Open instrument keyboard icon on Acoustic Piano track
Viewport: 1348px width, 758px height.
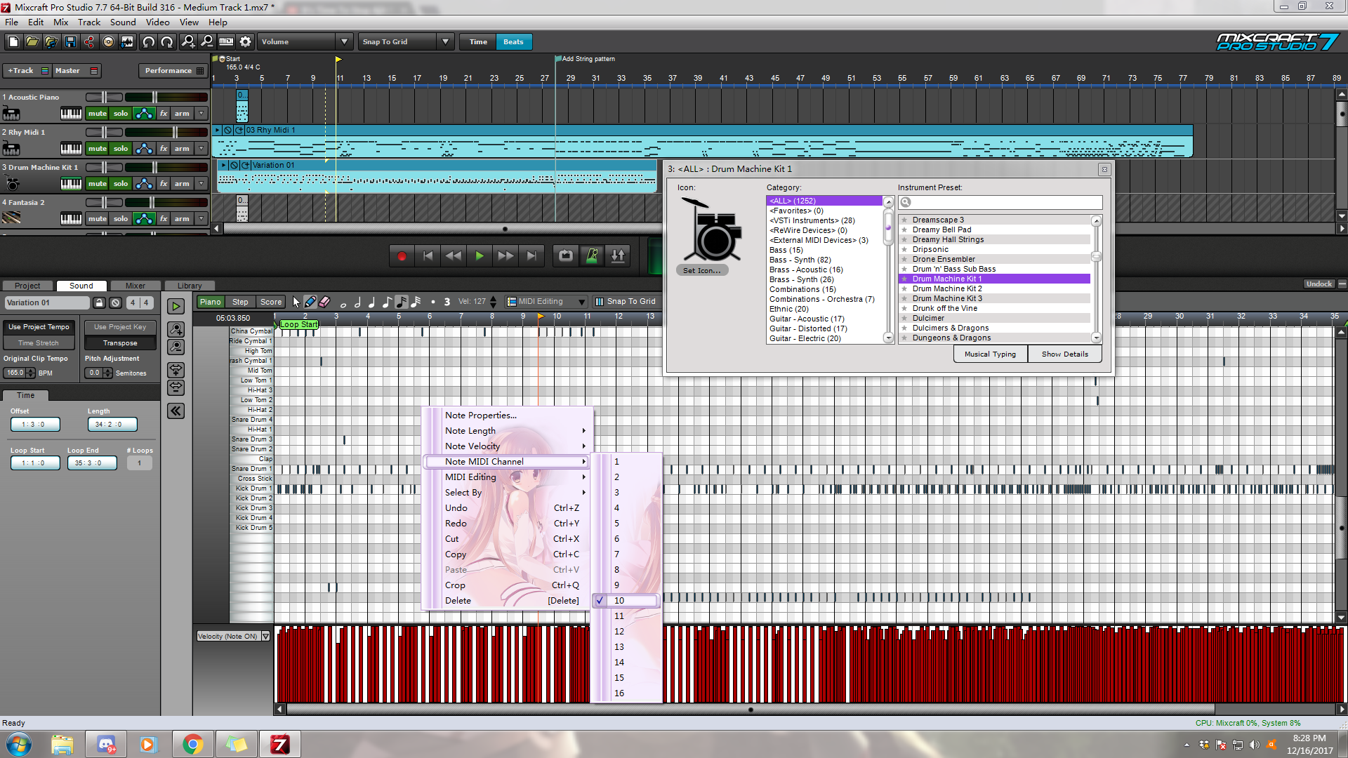click(x=71, y=113)
